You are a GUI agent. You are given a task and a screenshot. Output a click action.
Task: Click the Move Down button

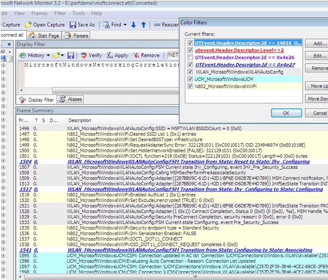[x=317, y=98]
